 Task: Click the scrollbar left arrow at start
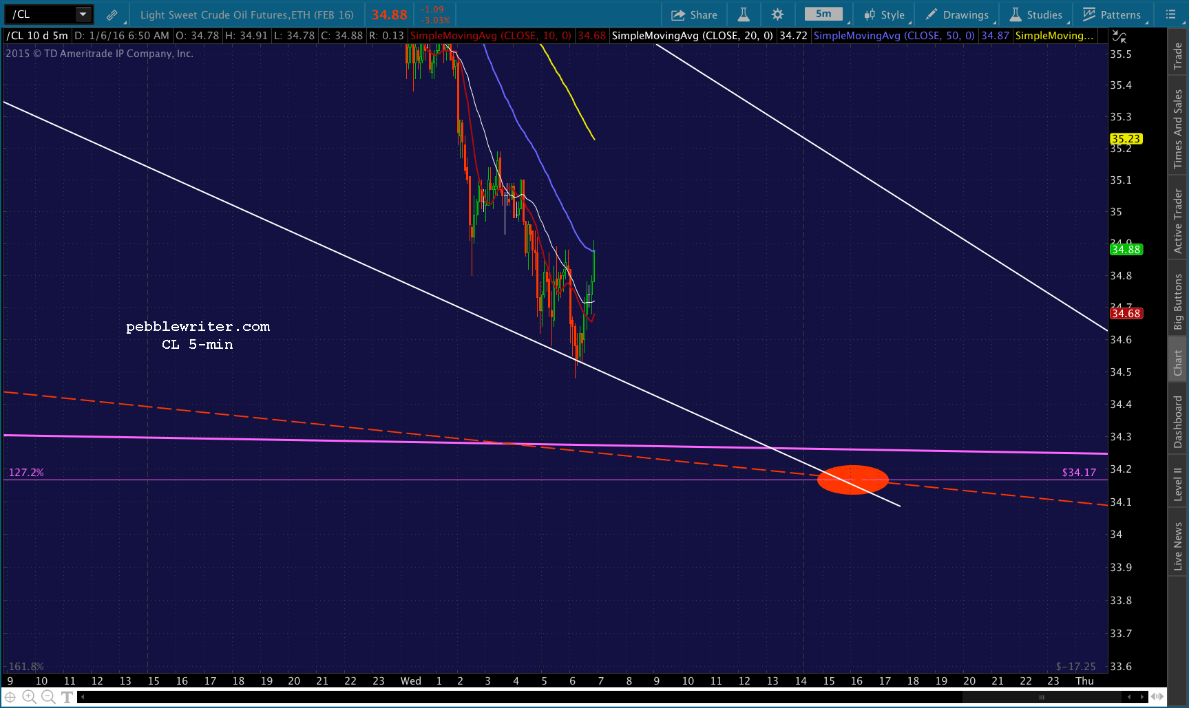coord(83,697)
